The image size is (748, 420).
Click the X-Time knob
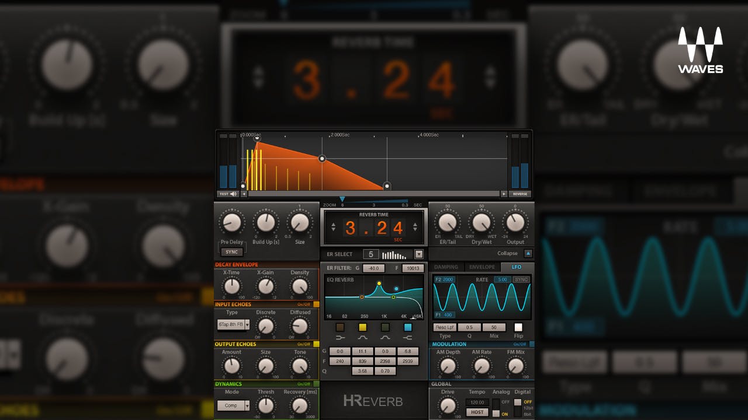click(x=232, y=286)
